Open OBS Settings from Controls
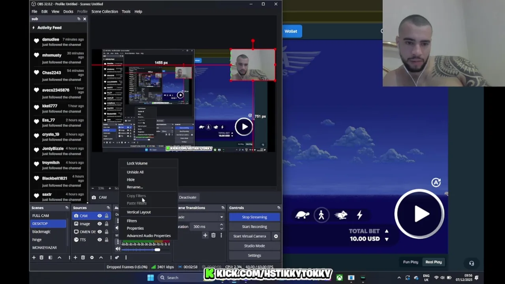 (254, 256)
